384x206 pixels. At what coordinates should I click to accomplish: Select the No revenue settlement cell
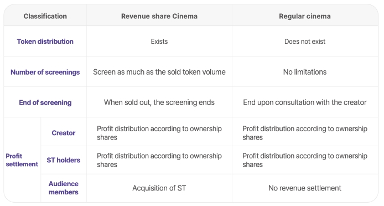(x=305, y=188)
